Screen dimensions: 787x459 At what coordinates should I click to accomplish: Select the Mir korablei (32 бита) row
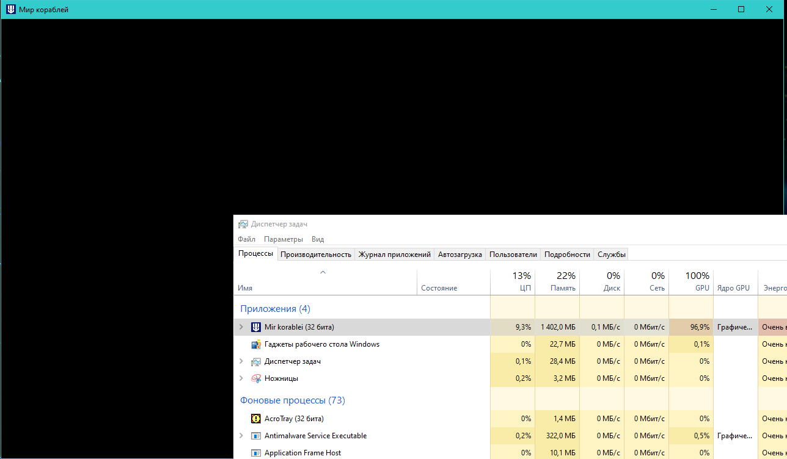click(510, 327)
